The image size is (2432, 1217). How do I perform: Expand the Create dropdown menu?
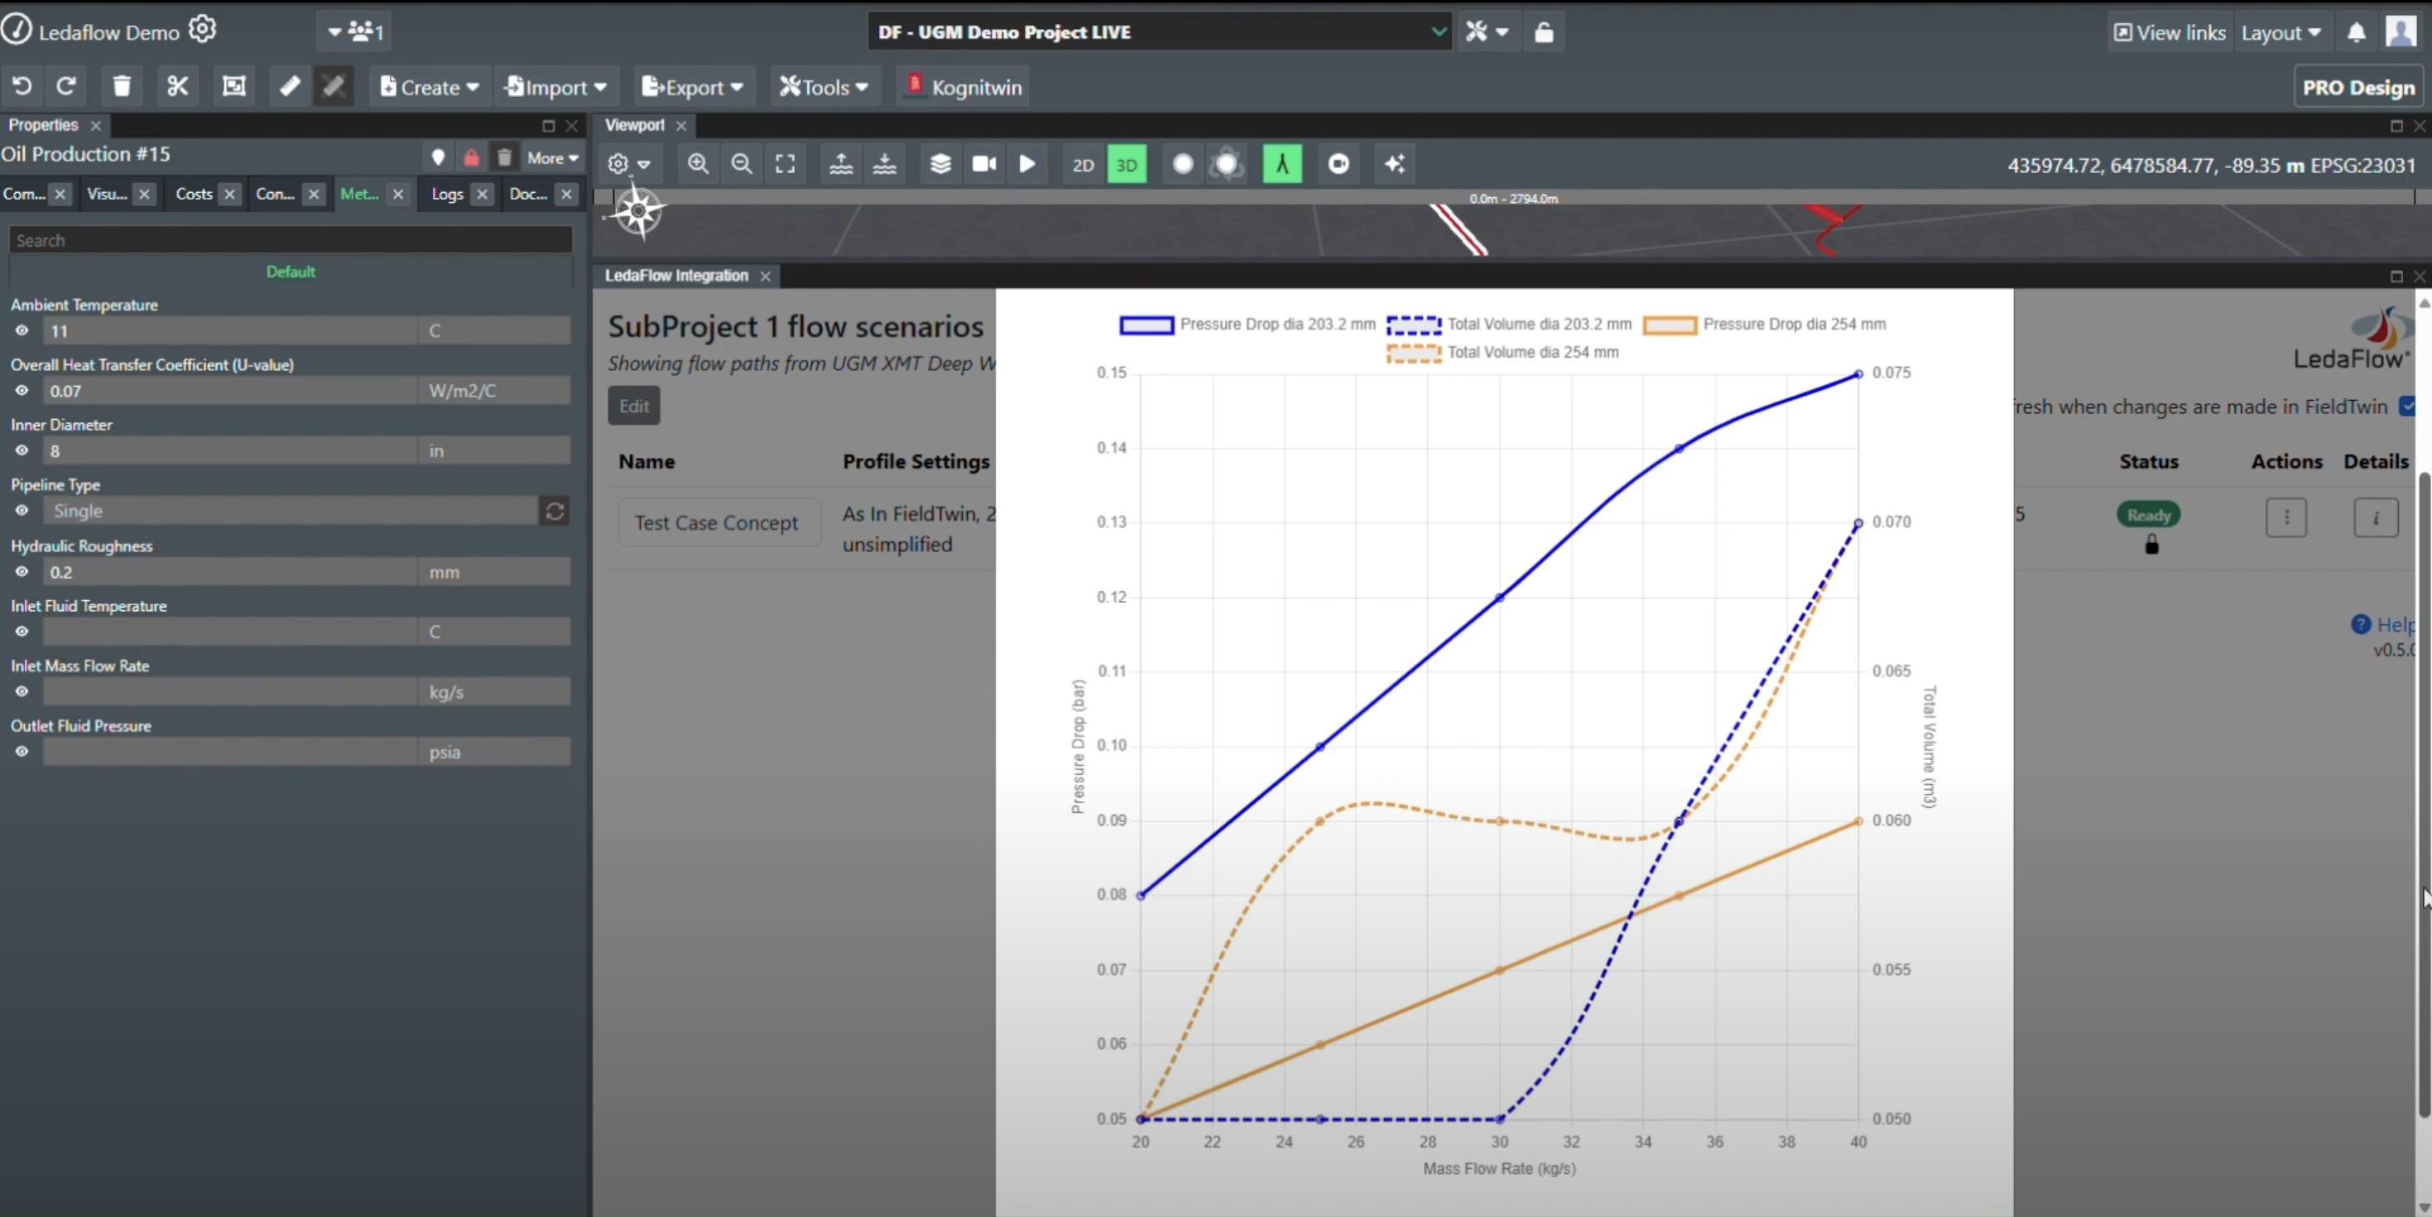pyautogui.click(x=430, y=88)
